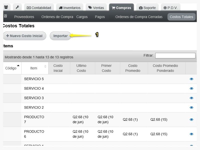Select the Compras tab
The image size is (200, 150).
tap(121, 8)
